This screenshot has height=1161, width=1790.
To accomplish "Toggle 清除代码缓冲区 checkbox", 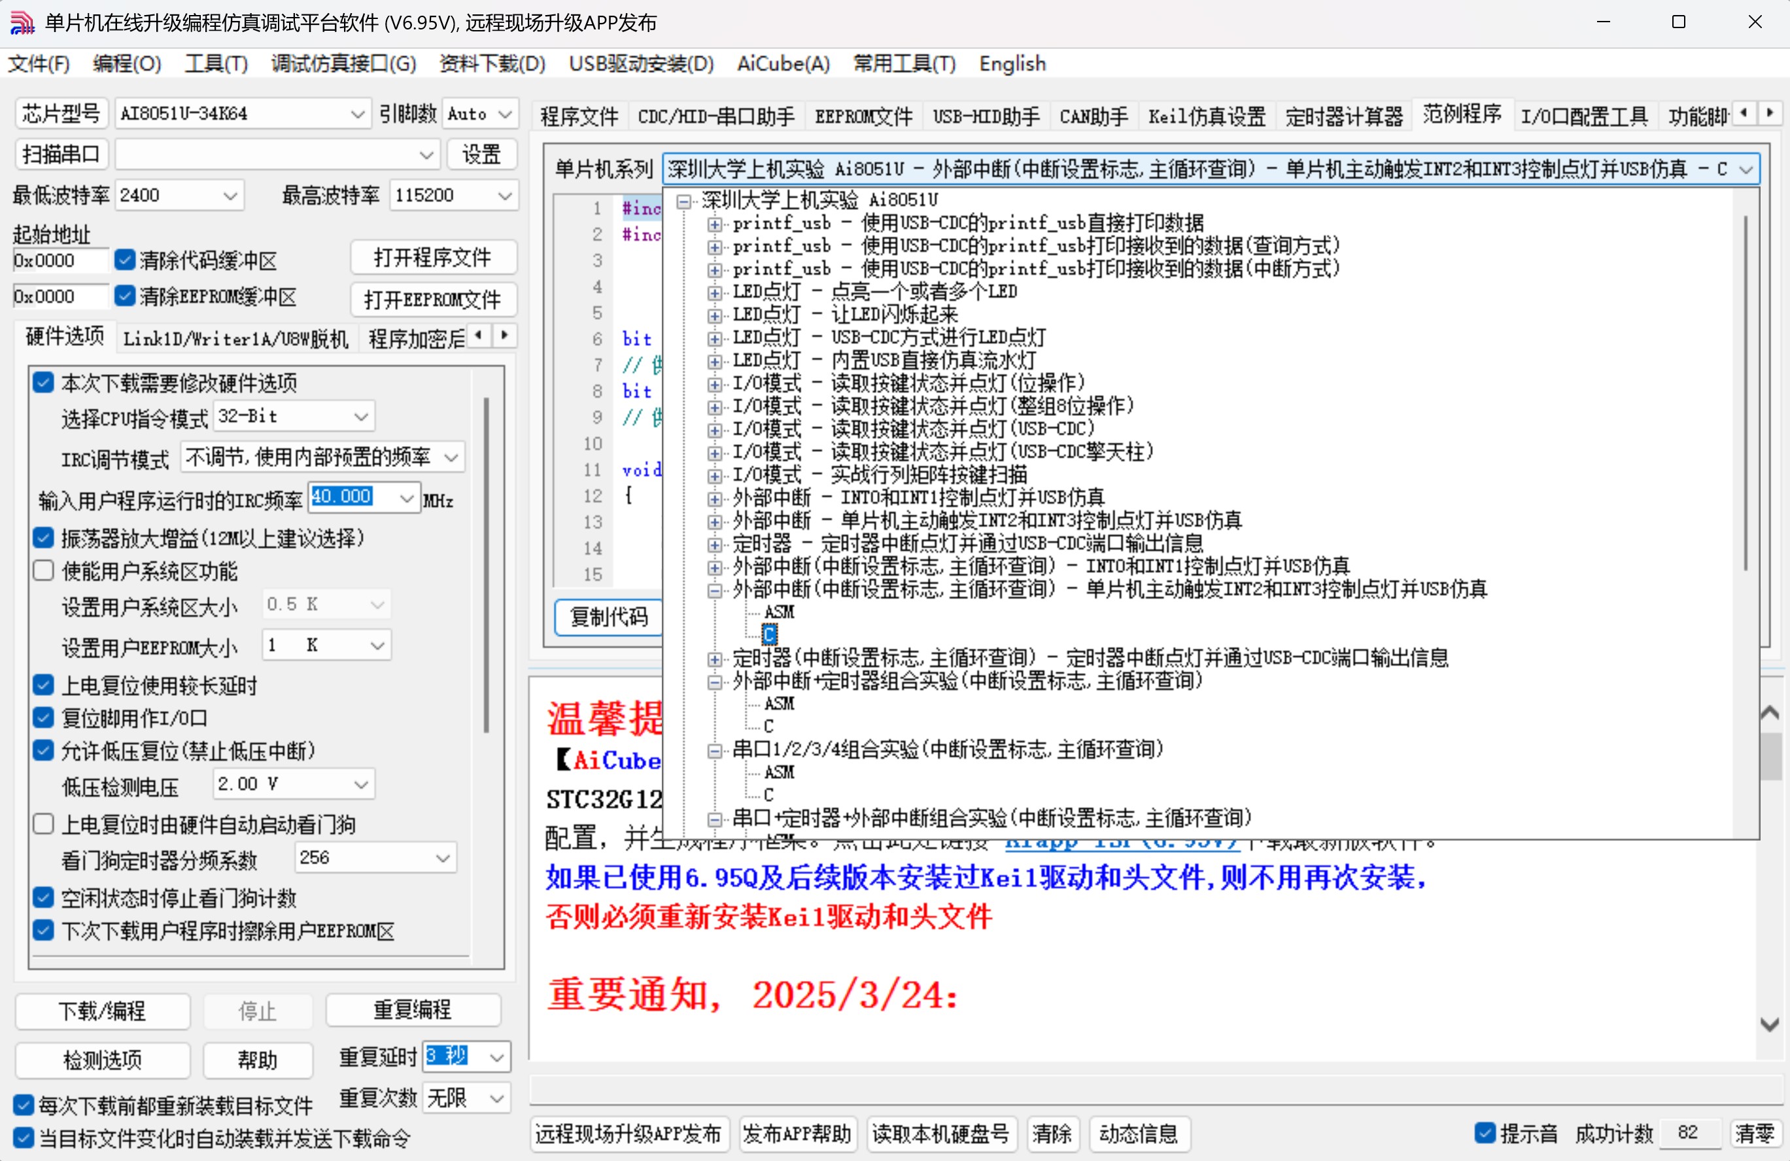I will click(125, 260).
